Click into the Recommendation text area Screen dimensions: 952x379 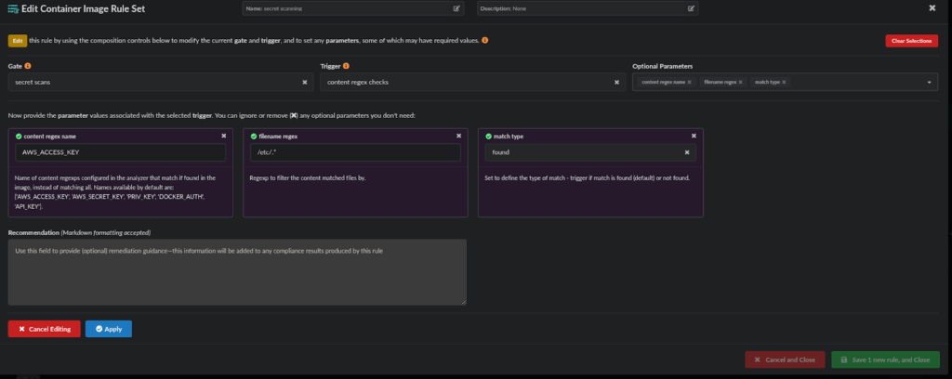236,271
